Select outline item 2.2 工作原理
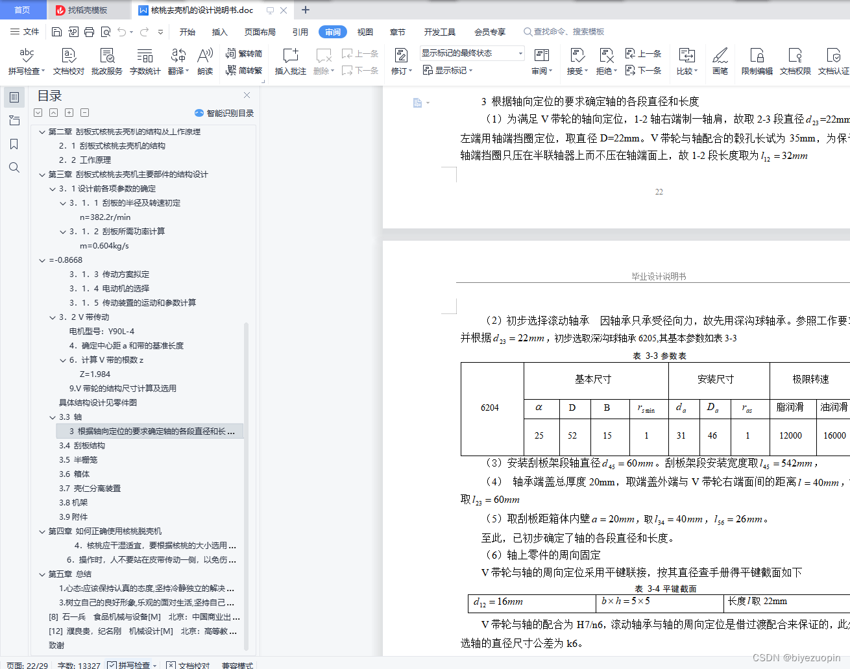 [x=85, y=160]
